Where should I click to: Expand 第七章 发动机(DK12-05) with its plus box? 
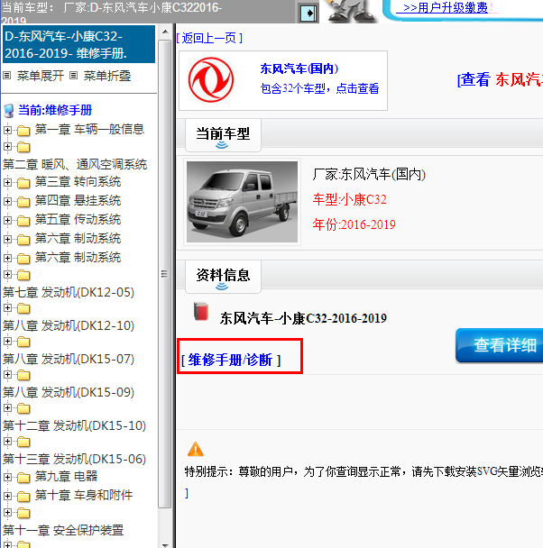coord(7,274)
